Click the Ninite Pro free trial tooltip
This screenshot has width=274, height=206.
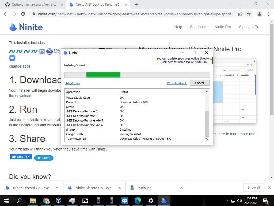pos(184,60)
